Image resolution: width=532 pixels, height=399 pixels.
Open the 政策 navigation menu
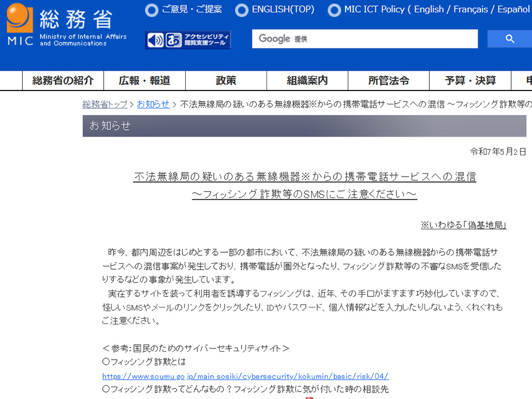click(226, 80)
